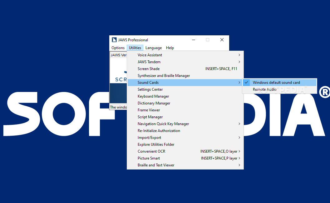Open Settings Center

pyautogui.click(x=185, y=89)
